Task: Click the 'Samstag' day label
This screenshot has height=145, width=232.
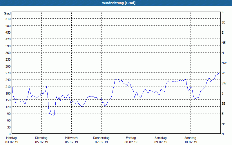Action: tap(161, 138)
